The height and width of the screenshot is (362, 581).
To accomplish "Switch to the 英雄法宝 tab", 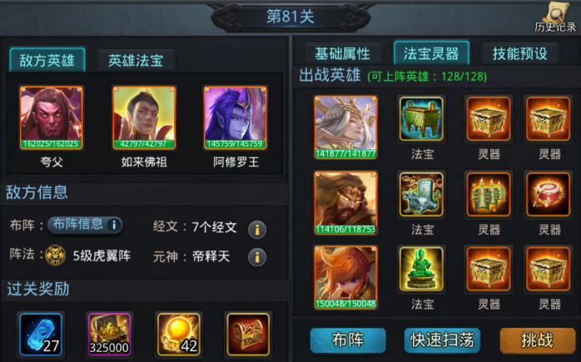I will tap(136, 61).
